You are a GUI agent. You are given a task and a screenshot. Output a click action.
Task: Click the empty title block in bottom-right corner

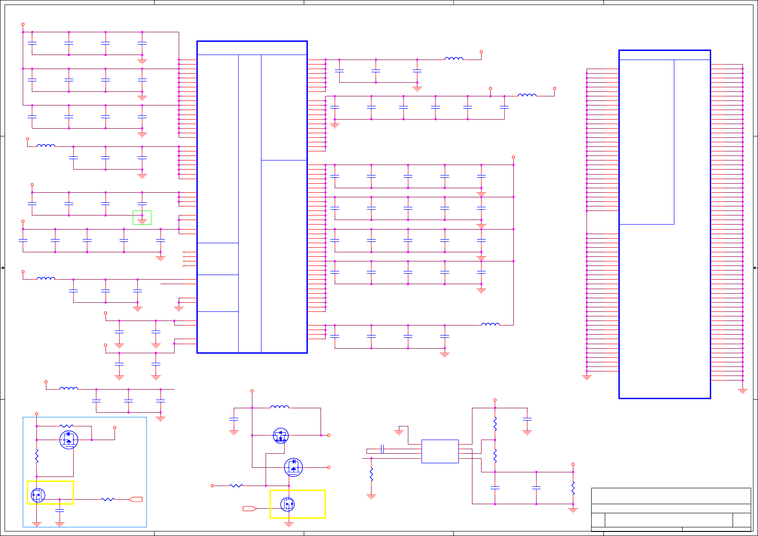[x=671, y=510]
